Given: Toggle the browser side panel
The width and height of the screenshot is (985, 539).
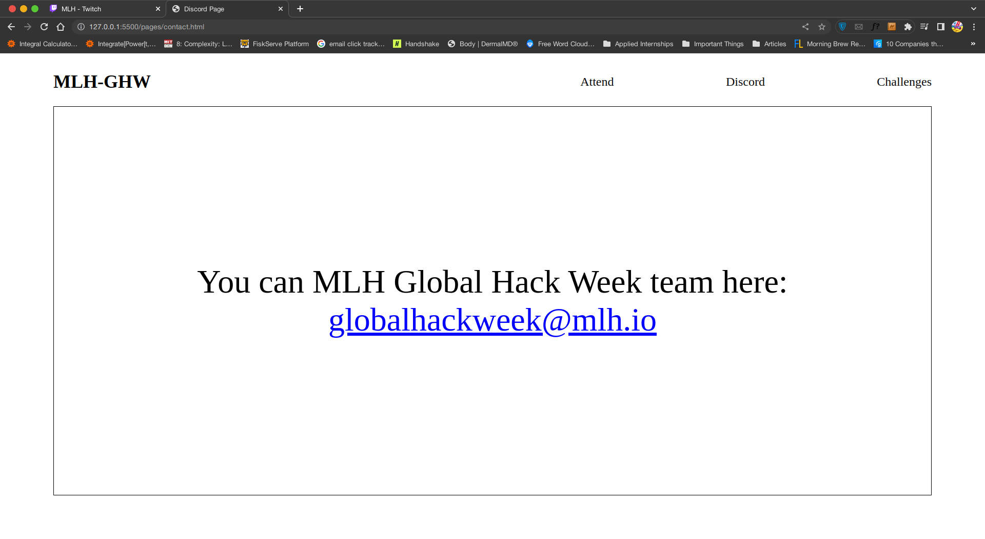Looking at the screenshot, I should coord(941,27).
